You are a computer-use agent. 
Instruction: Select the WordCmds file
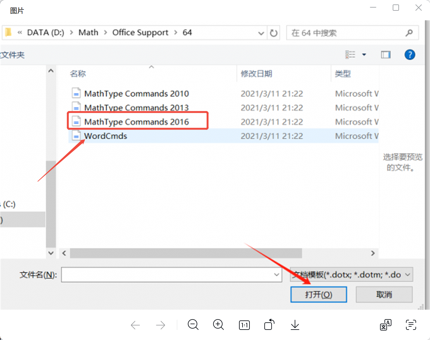pyautogui.click(x=106, y=136)
